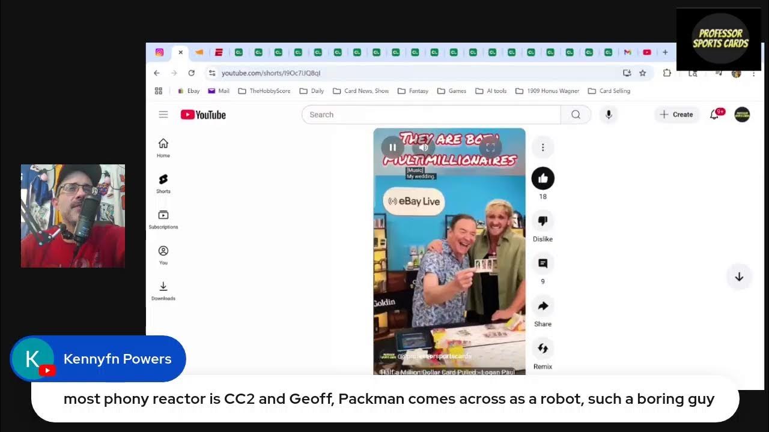Image resolution: width=769 pixels, height=432 pixels.
Task: Click the Short's title text overlay
Action: (446, 371)
